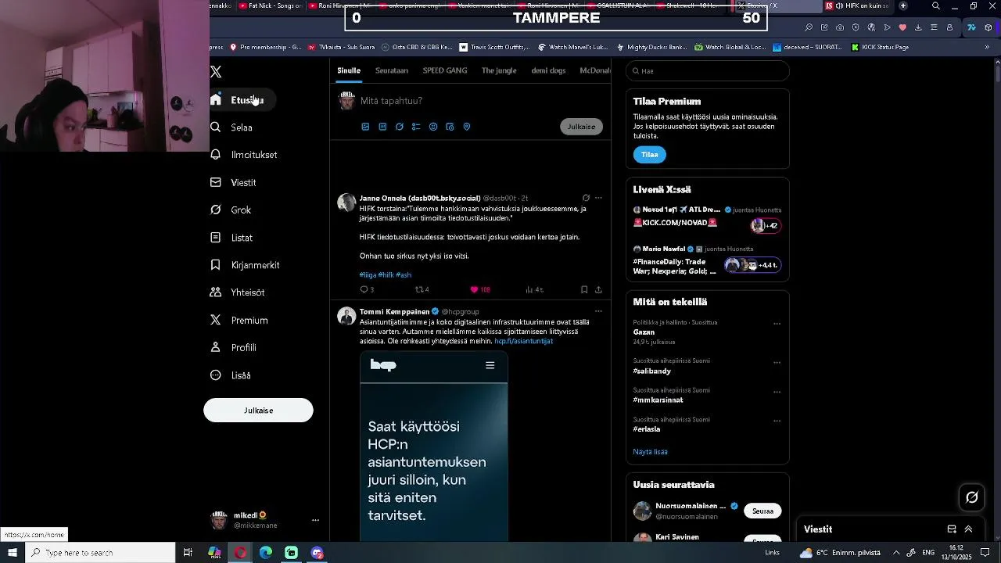Add image to post composer

(x=365, y=127)
